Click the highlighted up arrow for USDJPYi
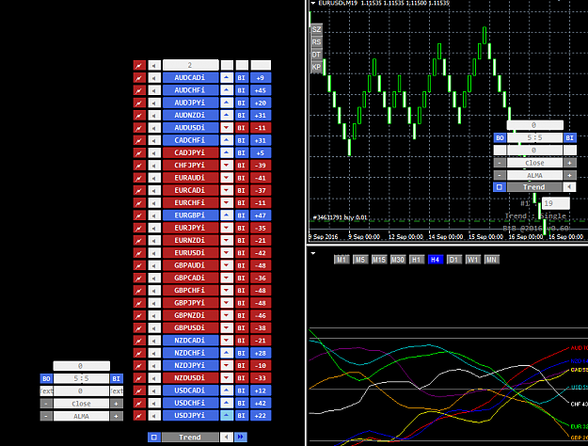588x446 pixels. pyautogui.click(x=227, y=416)
